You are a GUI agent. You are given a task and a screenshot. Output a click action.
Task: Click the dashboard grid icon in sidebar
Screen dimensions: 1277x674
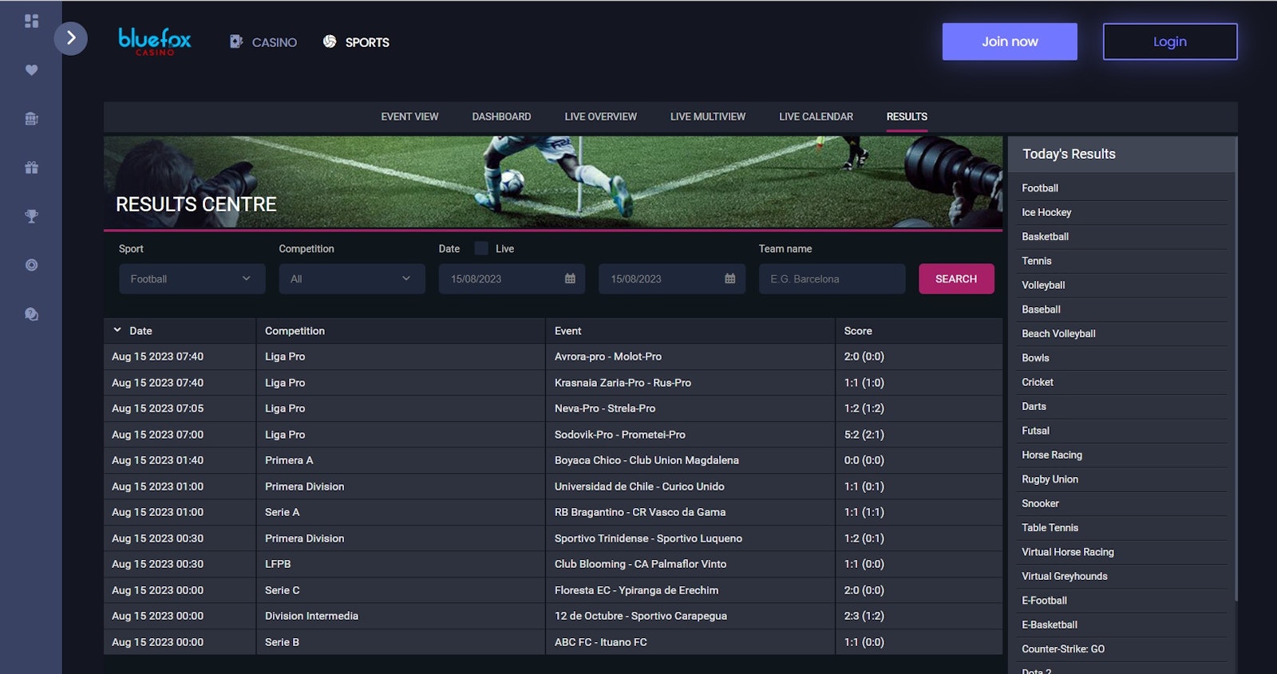click(31, 21)
